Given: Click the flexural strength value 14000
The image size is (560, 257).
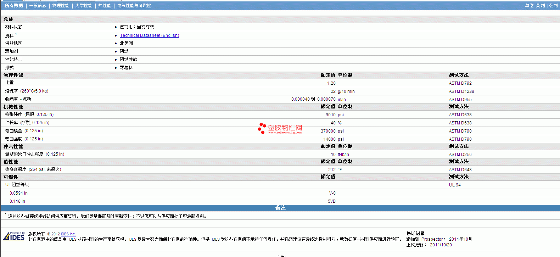Looking at the screenshot, I should [x=330, y=139].
